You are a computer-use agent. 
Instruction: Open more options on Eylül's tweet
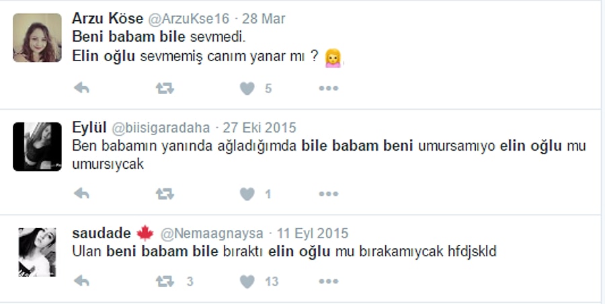click(x=328, y=194)
